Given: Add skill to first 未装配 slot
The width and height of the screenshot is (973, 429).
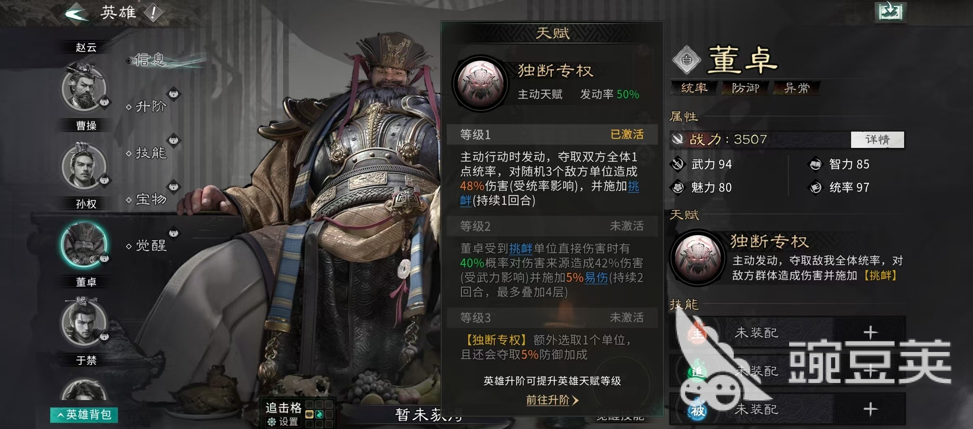Looking at the screenshot, I should pyautogui.click(x=870, y=333).
